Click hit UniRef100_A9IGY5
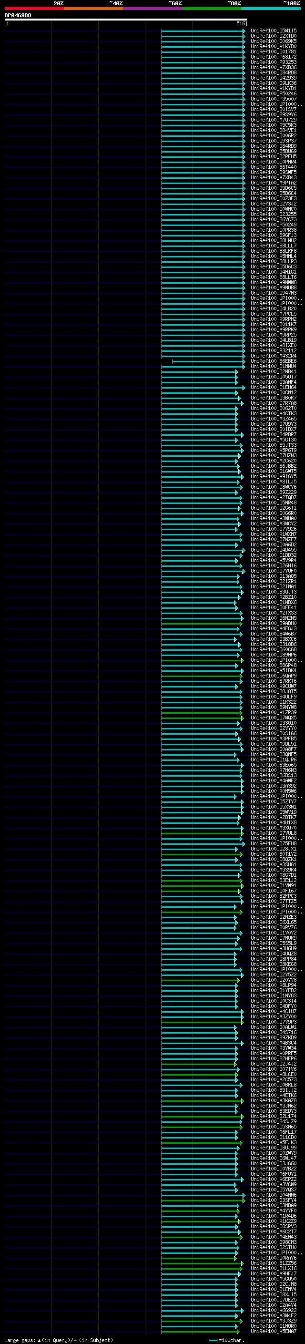Screen dimensions: 305x1344 point(274,477)
